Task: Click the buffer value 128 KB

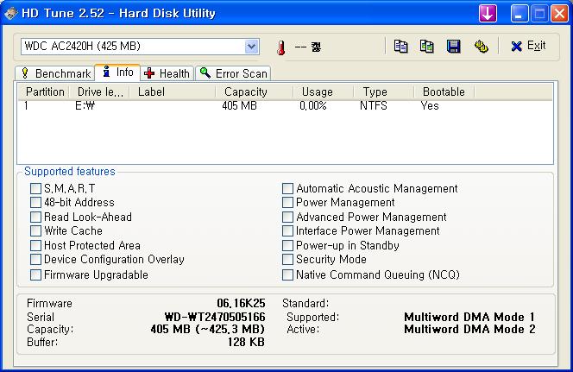Action: [x=246, y=342]
